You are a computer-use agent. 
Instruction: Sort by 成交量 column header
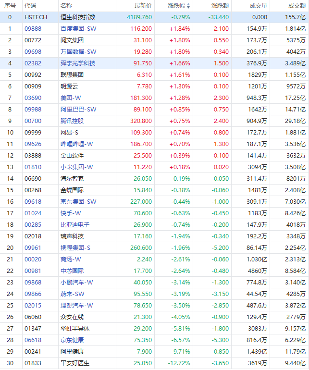259,6
